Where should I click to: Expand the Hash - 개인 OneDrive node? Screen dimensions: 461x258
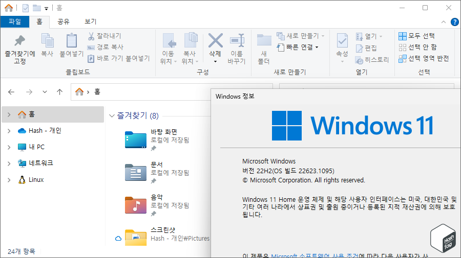point(9,131)
